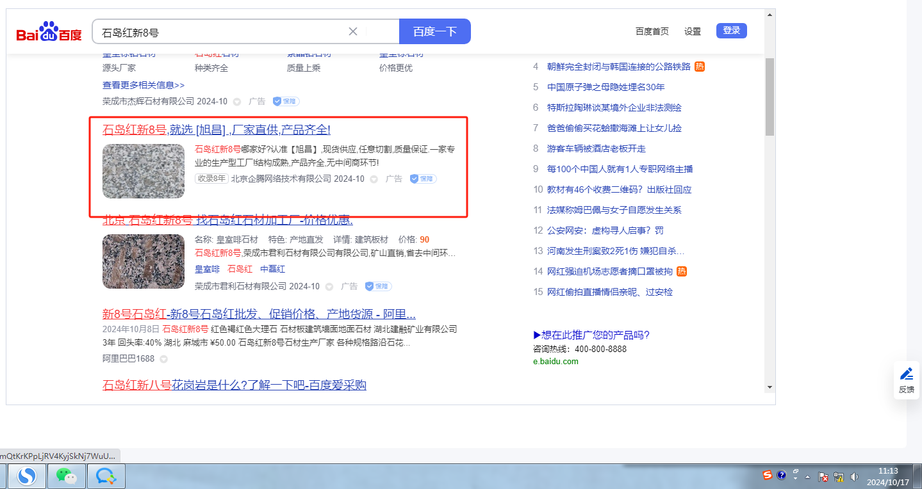Viewport: 922px width, 489px height.
Task: Expand dropdown beside 荣成市杰辉石材有限公司 2024-10
Action: (237, 102)
